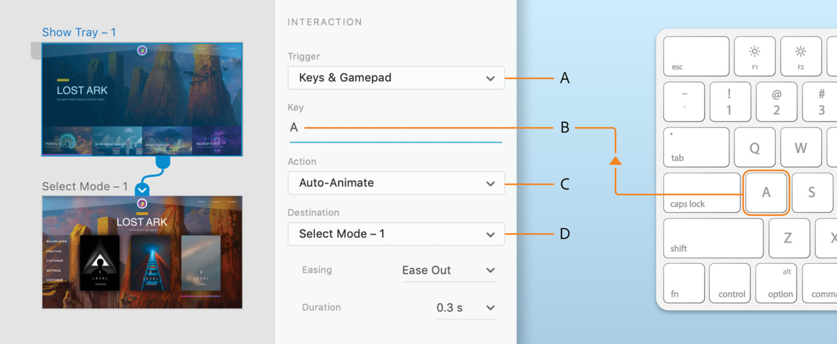Click the gradient progress bar under Level 3 card
Screen dimensions: 837x344
click(201, 295)
